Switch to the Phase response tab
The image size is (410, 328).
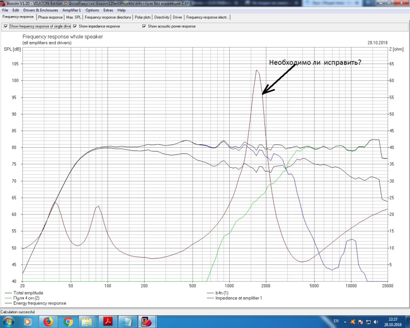tap(50, 17)
